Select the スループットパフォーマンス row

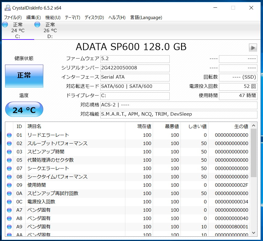tap(128, 143)
